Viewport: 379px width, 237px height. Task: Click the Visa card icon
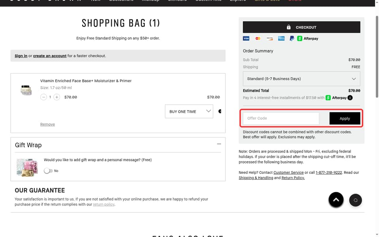(x=246, y=38)
